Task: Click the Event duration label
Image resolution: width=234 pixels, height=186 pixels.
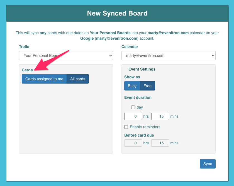Action: 138,97
